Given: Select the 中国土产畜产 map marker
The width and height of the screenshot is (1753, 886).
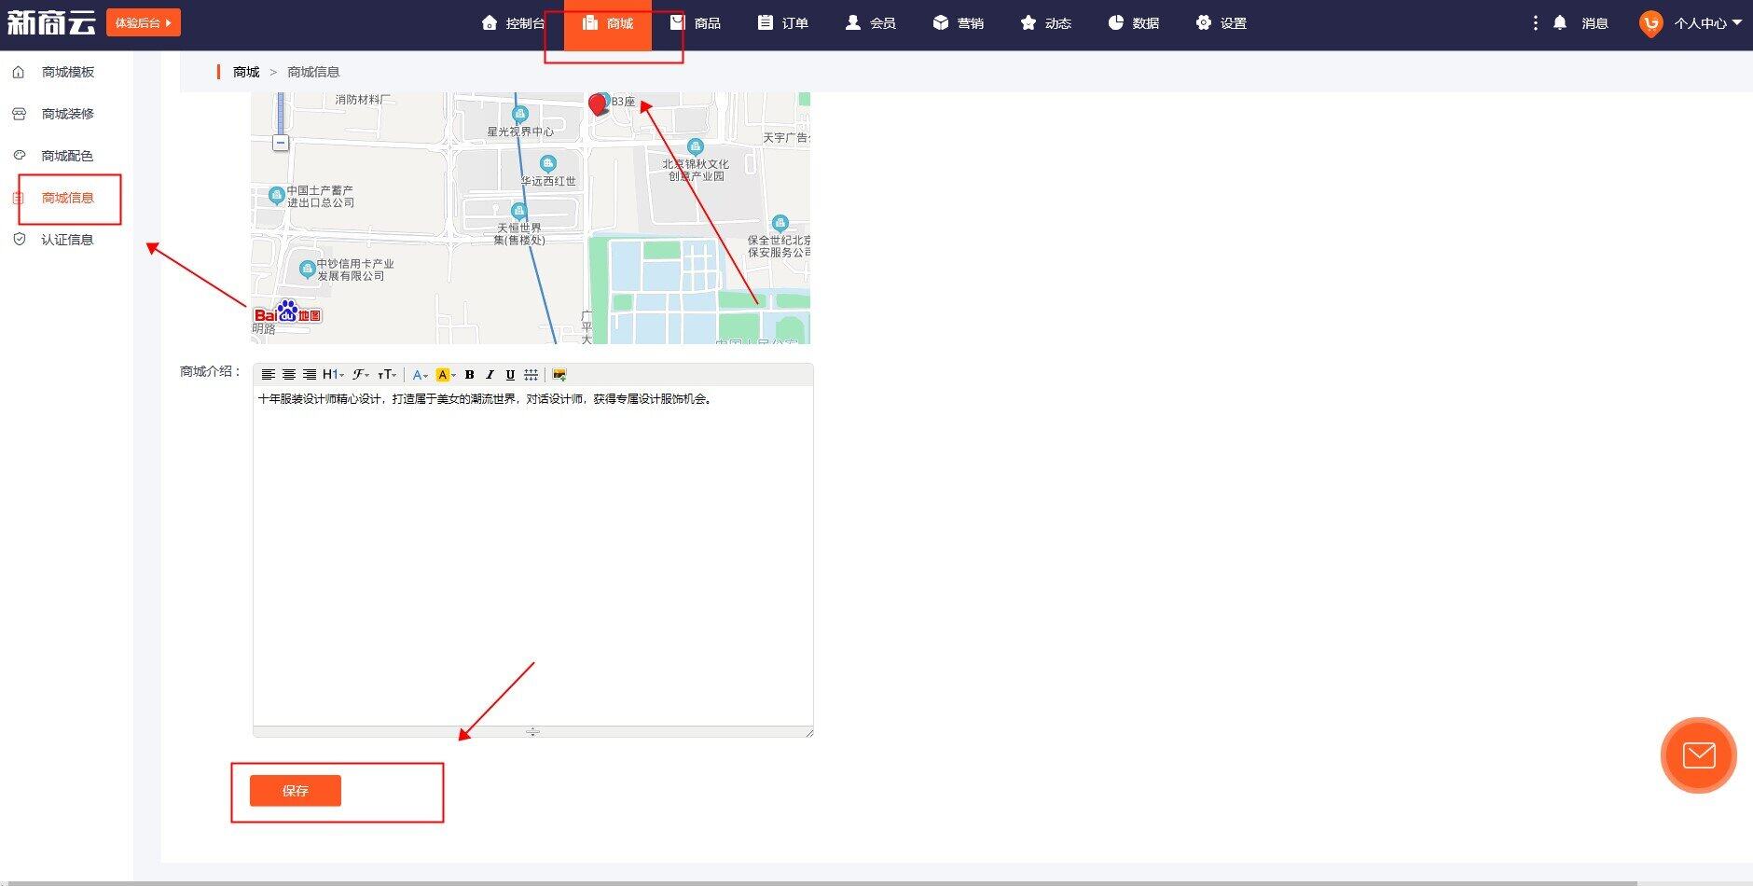Looking at the screenshot, I should 276,195.
